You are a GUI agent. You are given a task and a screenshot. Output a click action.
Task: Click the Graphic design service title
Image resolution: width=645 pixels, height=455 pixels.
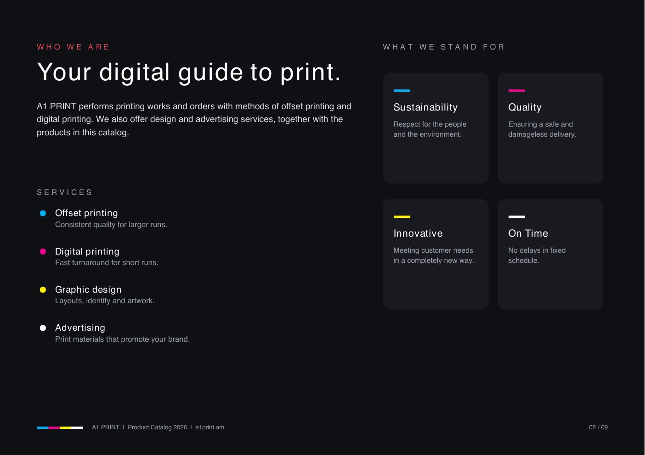[88, 289]
